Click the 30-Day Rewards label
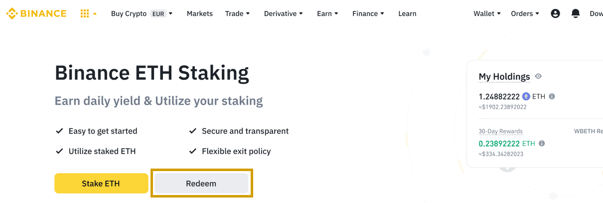The width and height of the screenshot is (603, 203). [500, 131]
